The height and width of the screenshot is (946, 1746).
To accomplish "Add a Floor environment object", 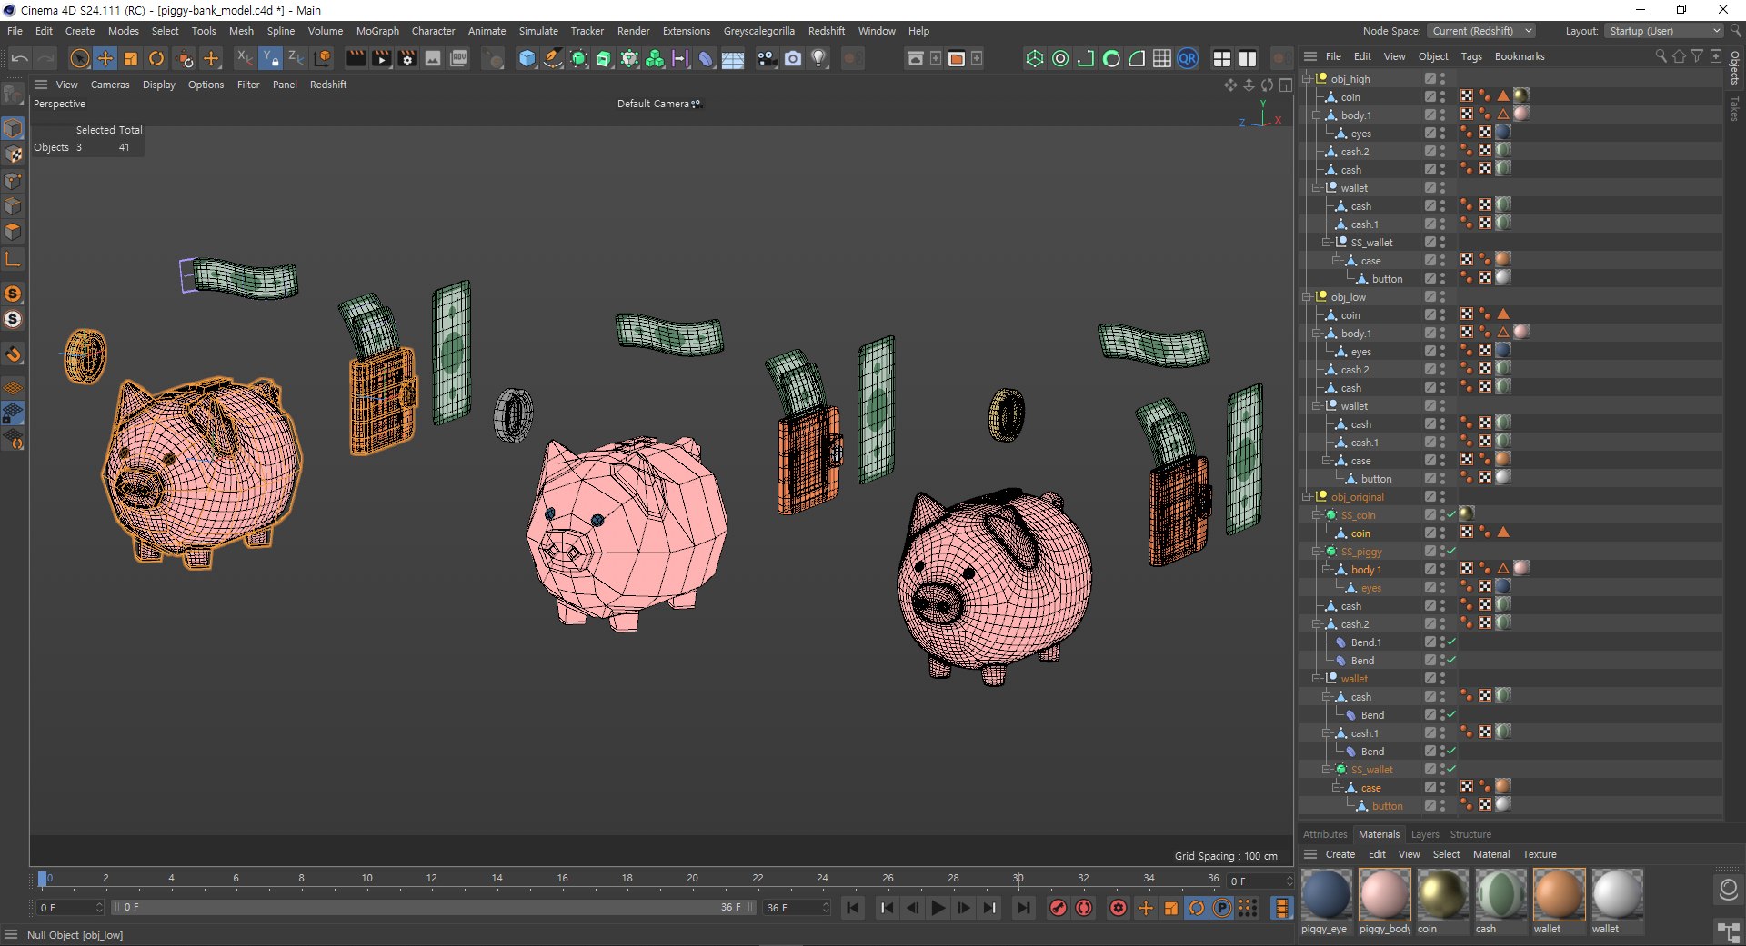I will tap(733, 59).
